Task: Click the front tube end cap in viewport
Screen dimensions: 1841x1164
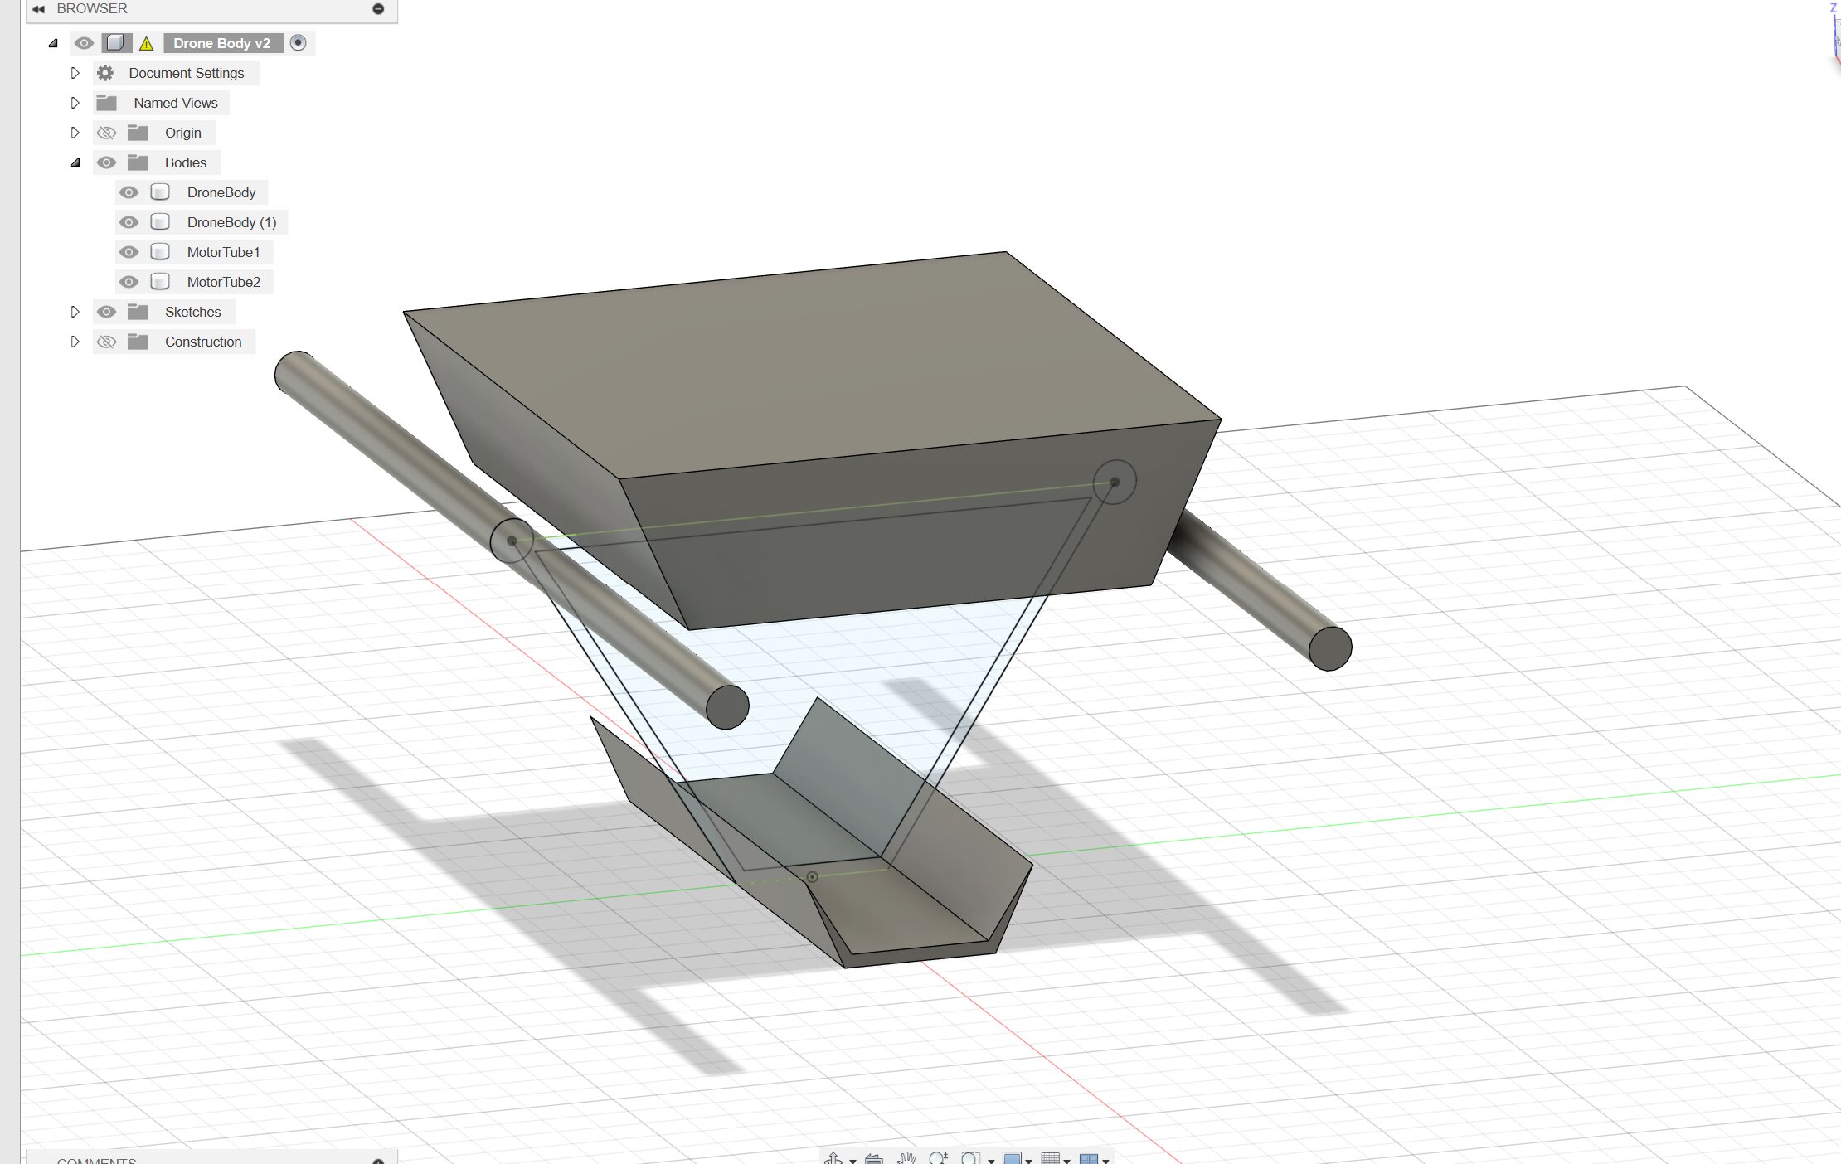Action: [727, 707]
